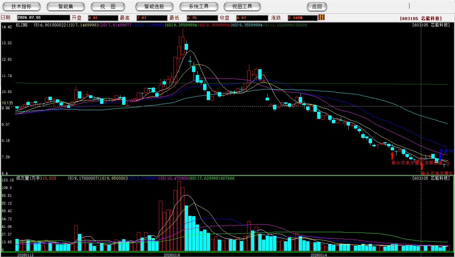Open the 技术指标 menu button
455x257 pixels.
21,6
